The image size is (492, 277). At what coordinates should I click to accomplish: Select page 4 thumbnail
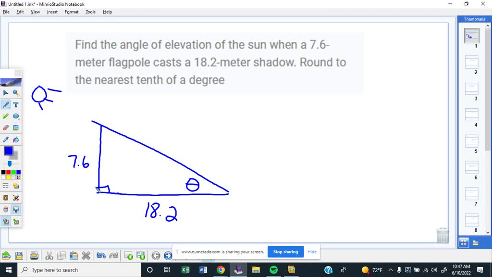[472, 114]
